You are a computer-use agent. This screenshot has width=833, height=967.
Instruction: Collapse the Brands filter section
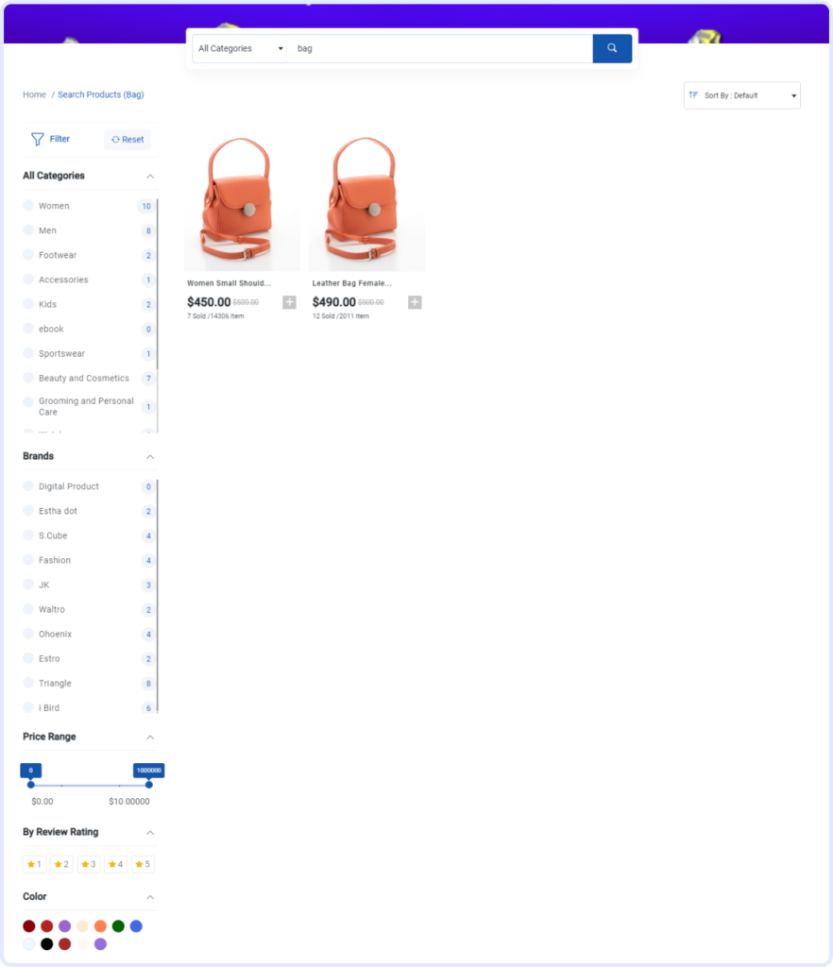(x=150, y=457)
